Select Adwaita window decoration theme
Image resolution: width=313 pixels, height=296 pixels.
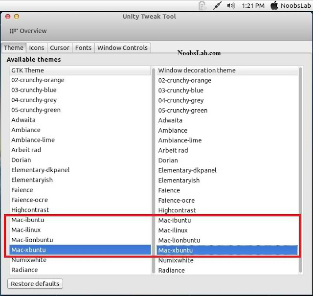[227, 120]
